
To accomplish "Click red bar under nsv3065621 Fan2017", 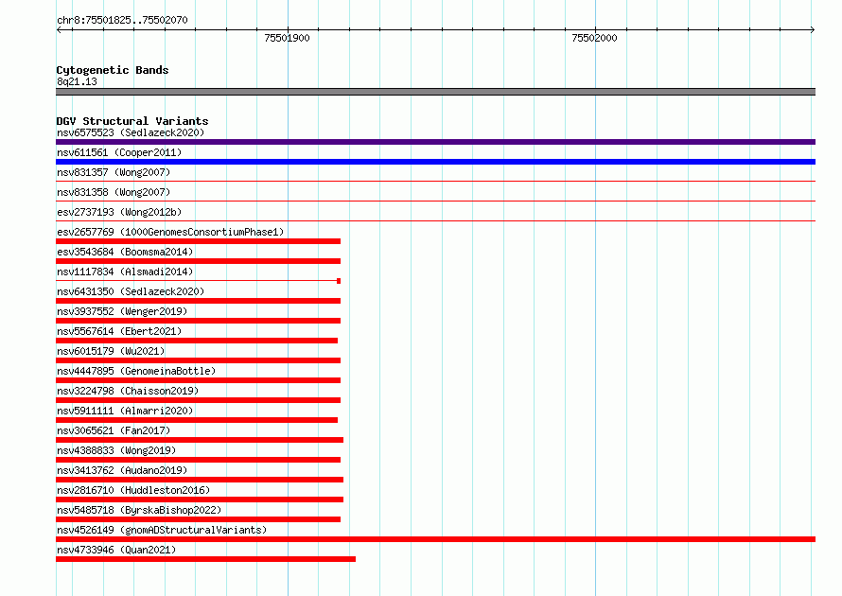I will pyautogui.click(x=200, y=440).
